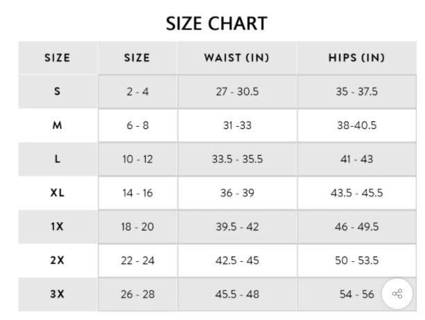Viewport: 425px width, 320px height.
Task: Select the 2X size row label
Action: (58, 260)
